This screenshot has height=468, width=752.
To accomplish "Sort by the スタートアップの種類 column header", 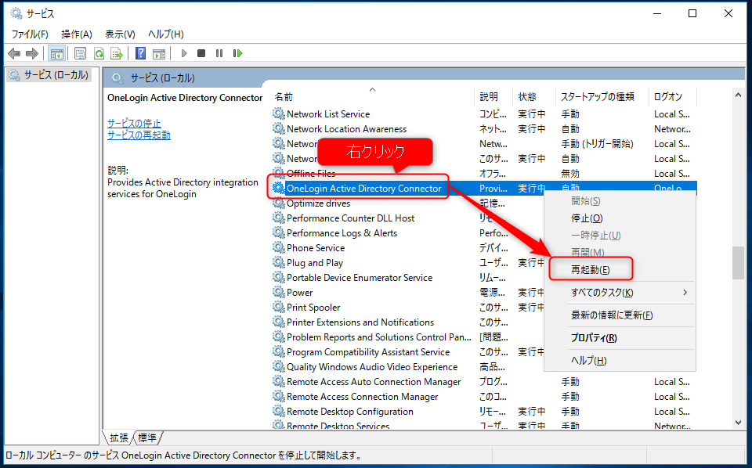I will click(x=602, y=96).
